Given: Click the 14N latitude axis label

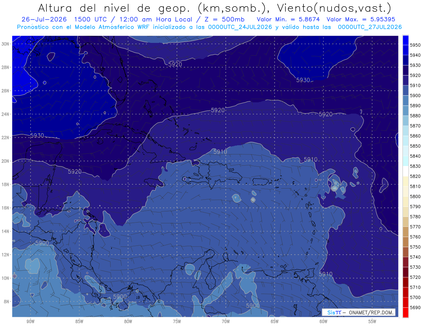Looking at the screenshot, I should (5, 231).
